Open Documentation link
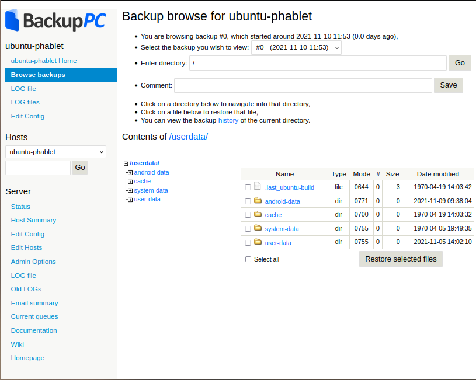 (x=34, y=330)
